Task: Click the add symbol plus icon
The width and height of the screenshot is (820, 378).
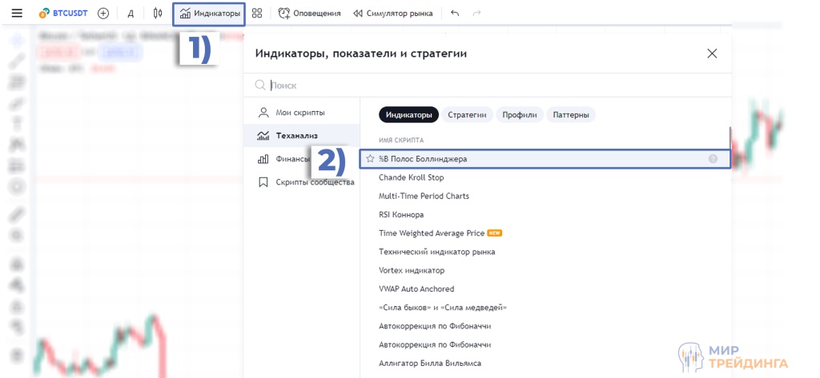Action: click(103, 14)
